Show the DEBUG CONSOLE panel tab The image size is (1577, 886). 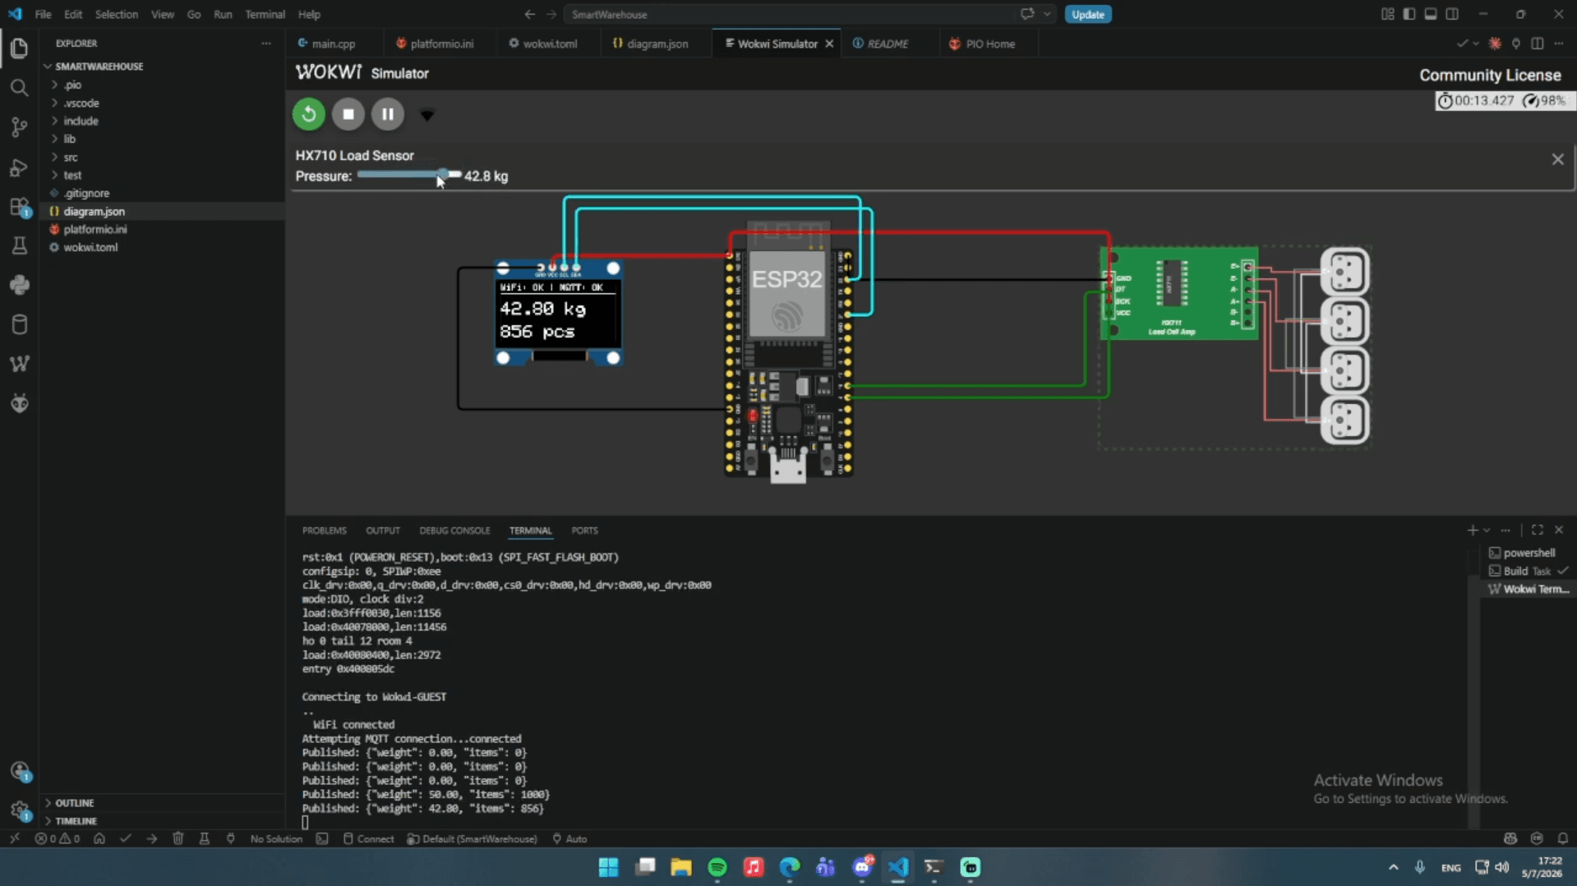[x=454, y=530]
